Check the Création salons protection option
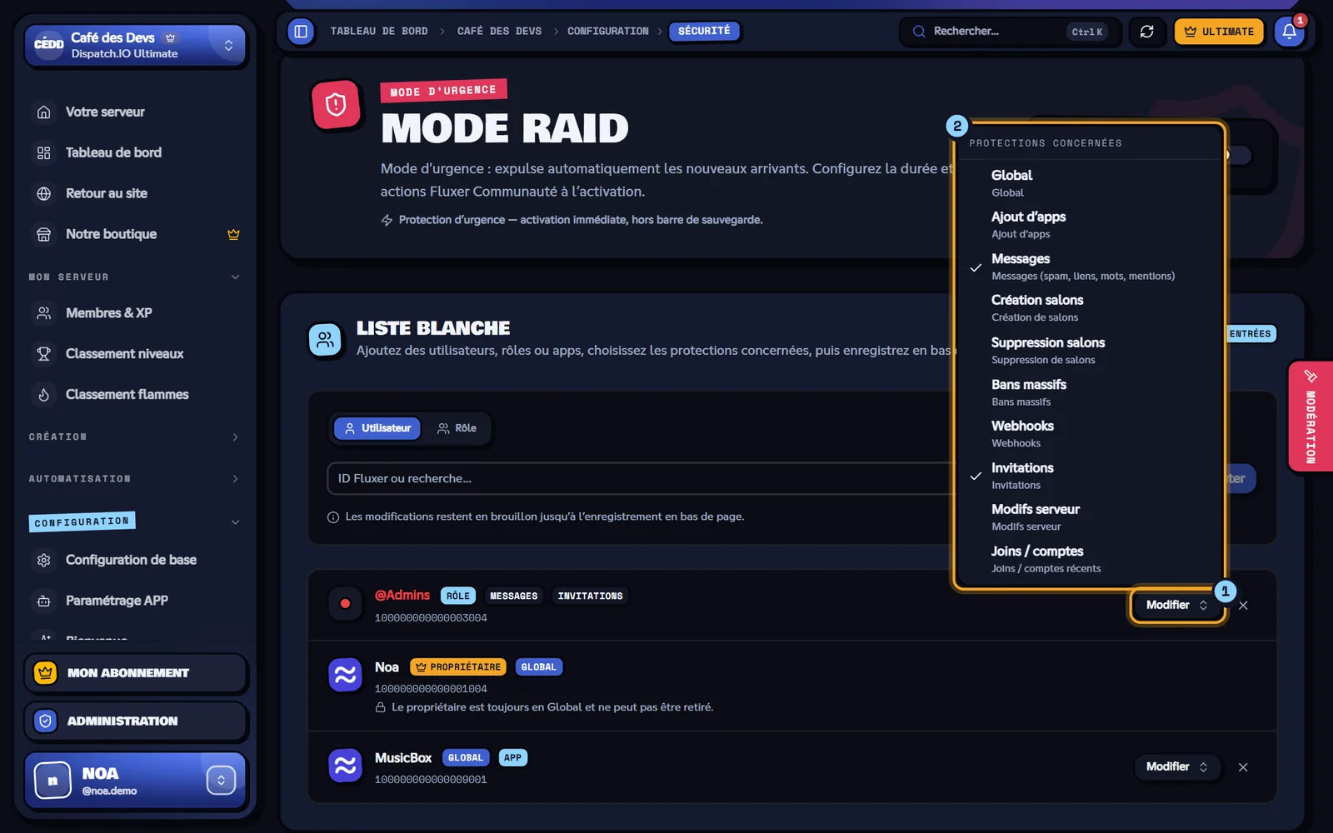Image resolution: width=1333 pixels, height=833 pixels. tap(1088, 308)
